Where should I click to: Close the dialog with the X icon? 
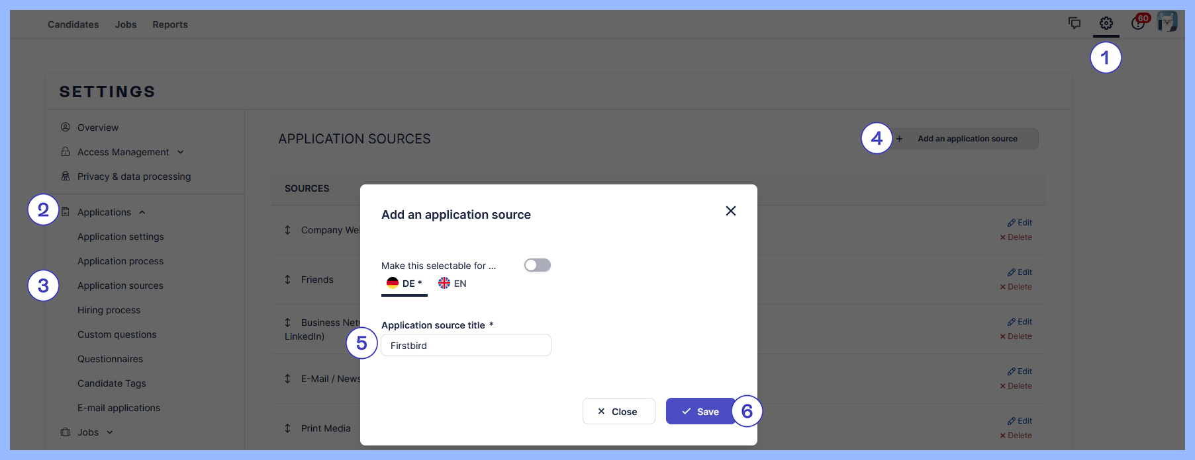(730, 211)
